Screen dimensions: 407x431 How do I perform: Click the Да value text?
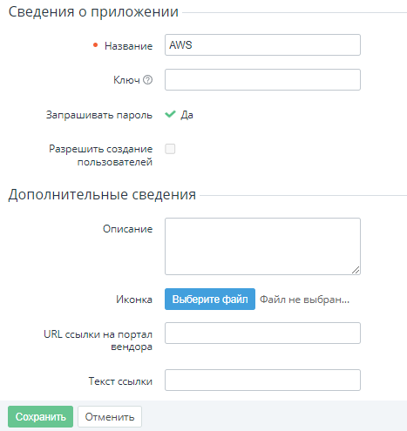(x=187, y=115)
